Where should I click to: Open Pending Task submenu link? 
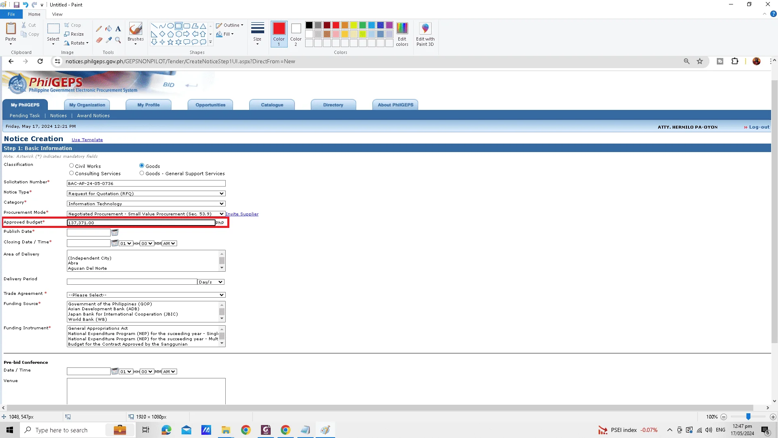pyautogui.click(x=25, y=116)
